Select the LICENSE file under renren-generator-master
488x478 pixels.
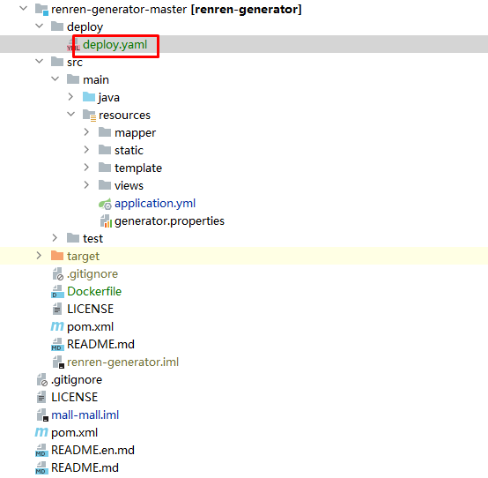(x=90, y=309)
